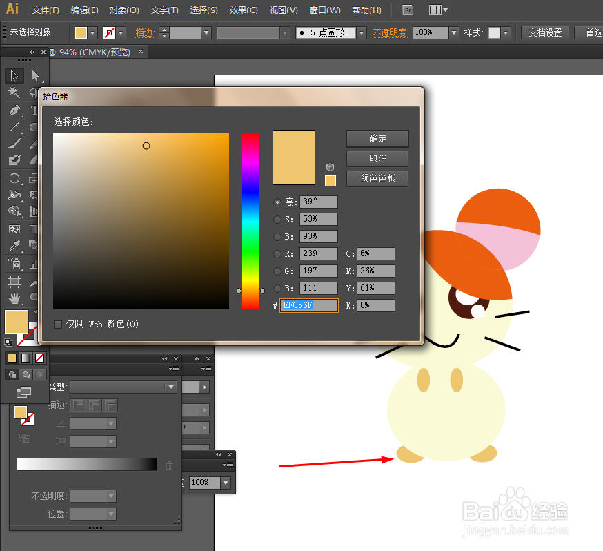The image size is (603, 551).
Task: Select the H (hue) radio button
Action: [277, 202]
